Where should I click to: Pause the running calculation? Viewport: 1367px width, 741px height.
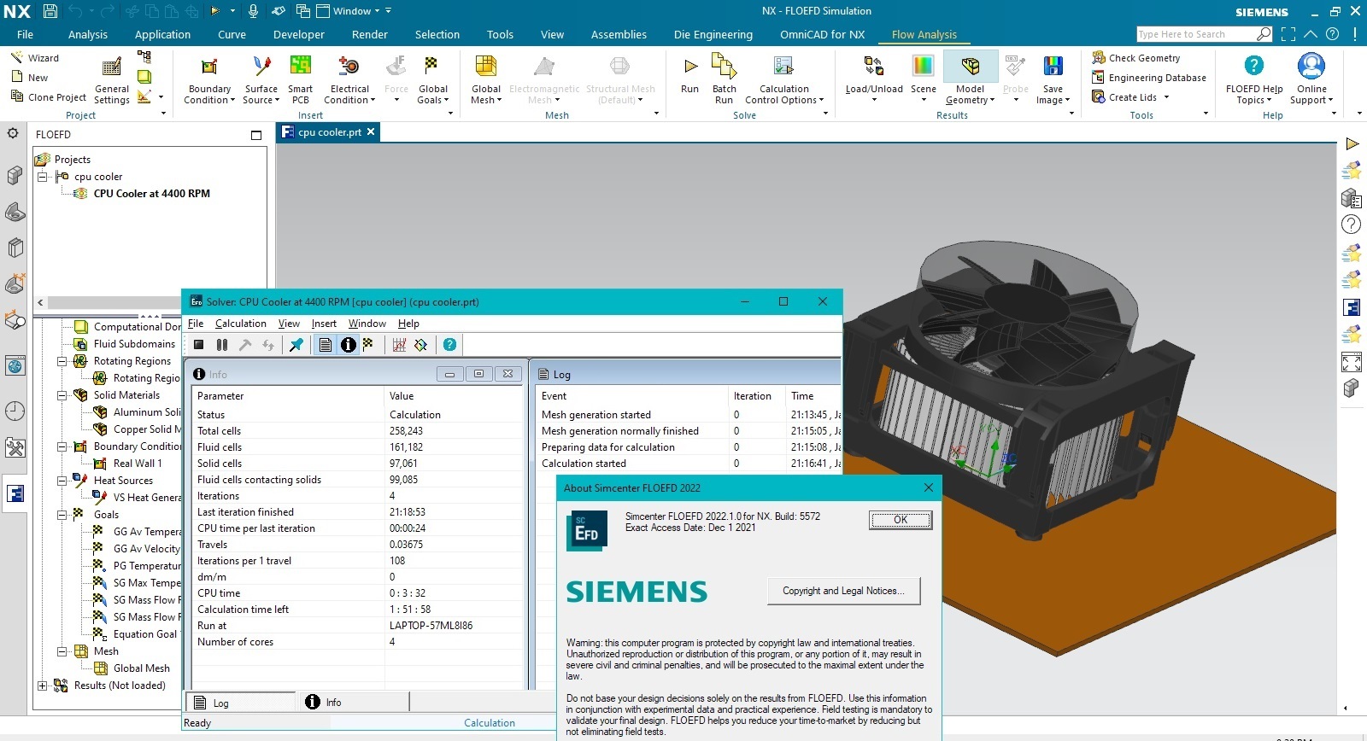[222, 345]
